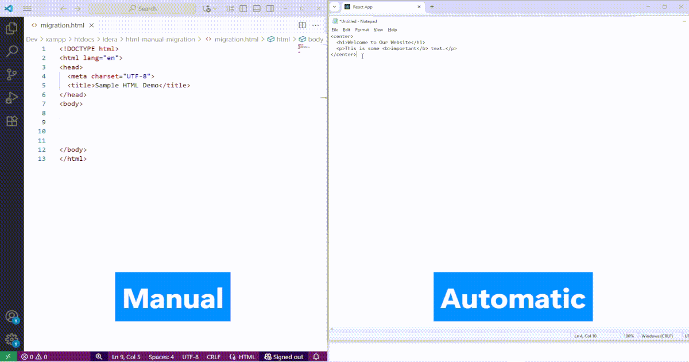This screenshot has height=362, width=689.
Task: Open the Extensions view
Action: pyautogui.click(x=11, y=121)
